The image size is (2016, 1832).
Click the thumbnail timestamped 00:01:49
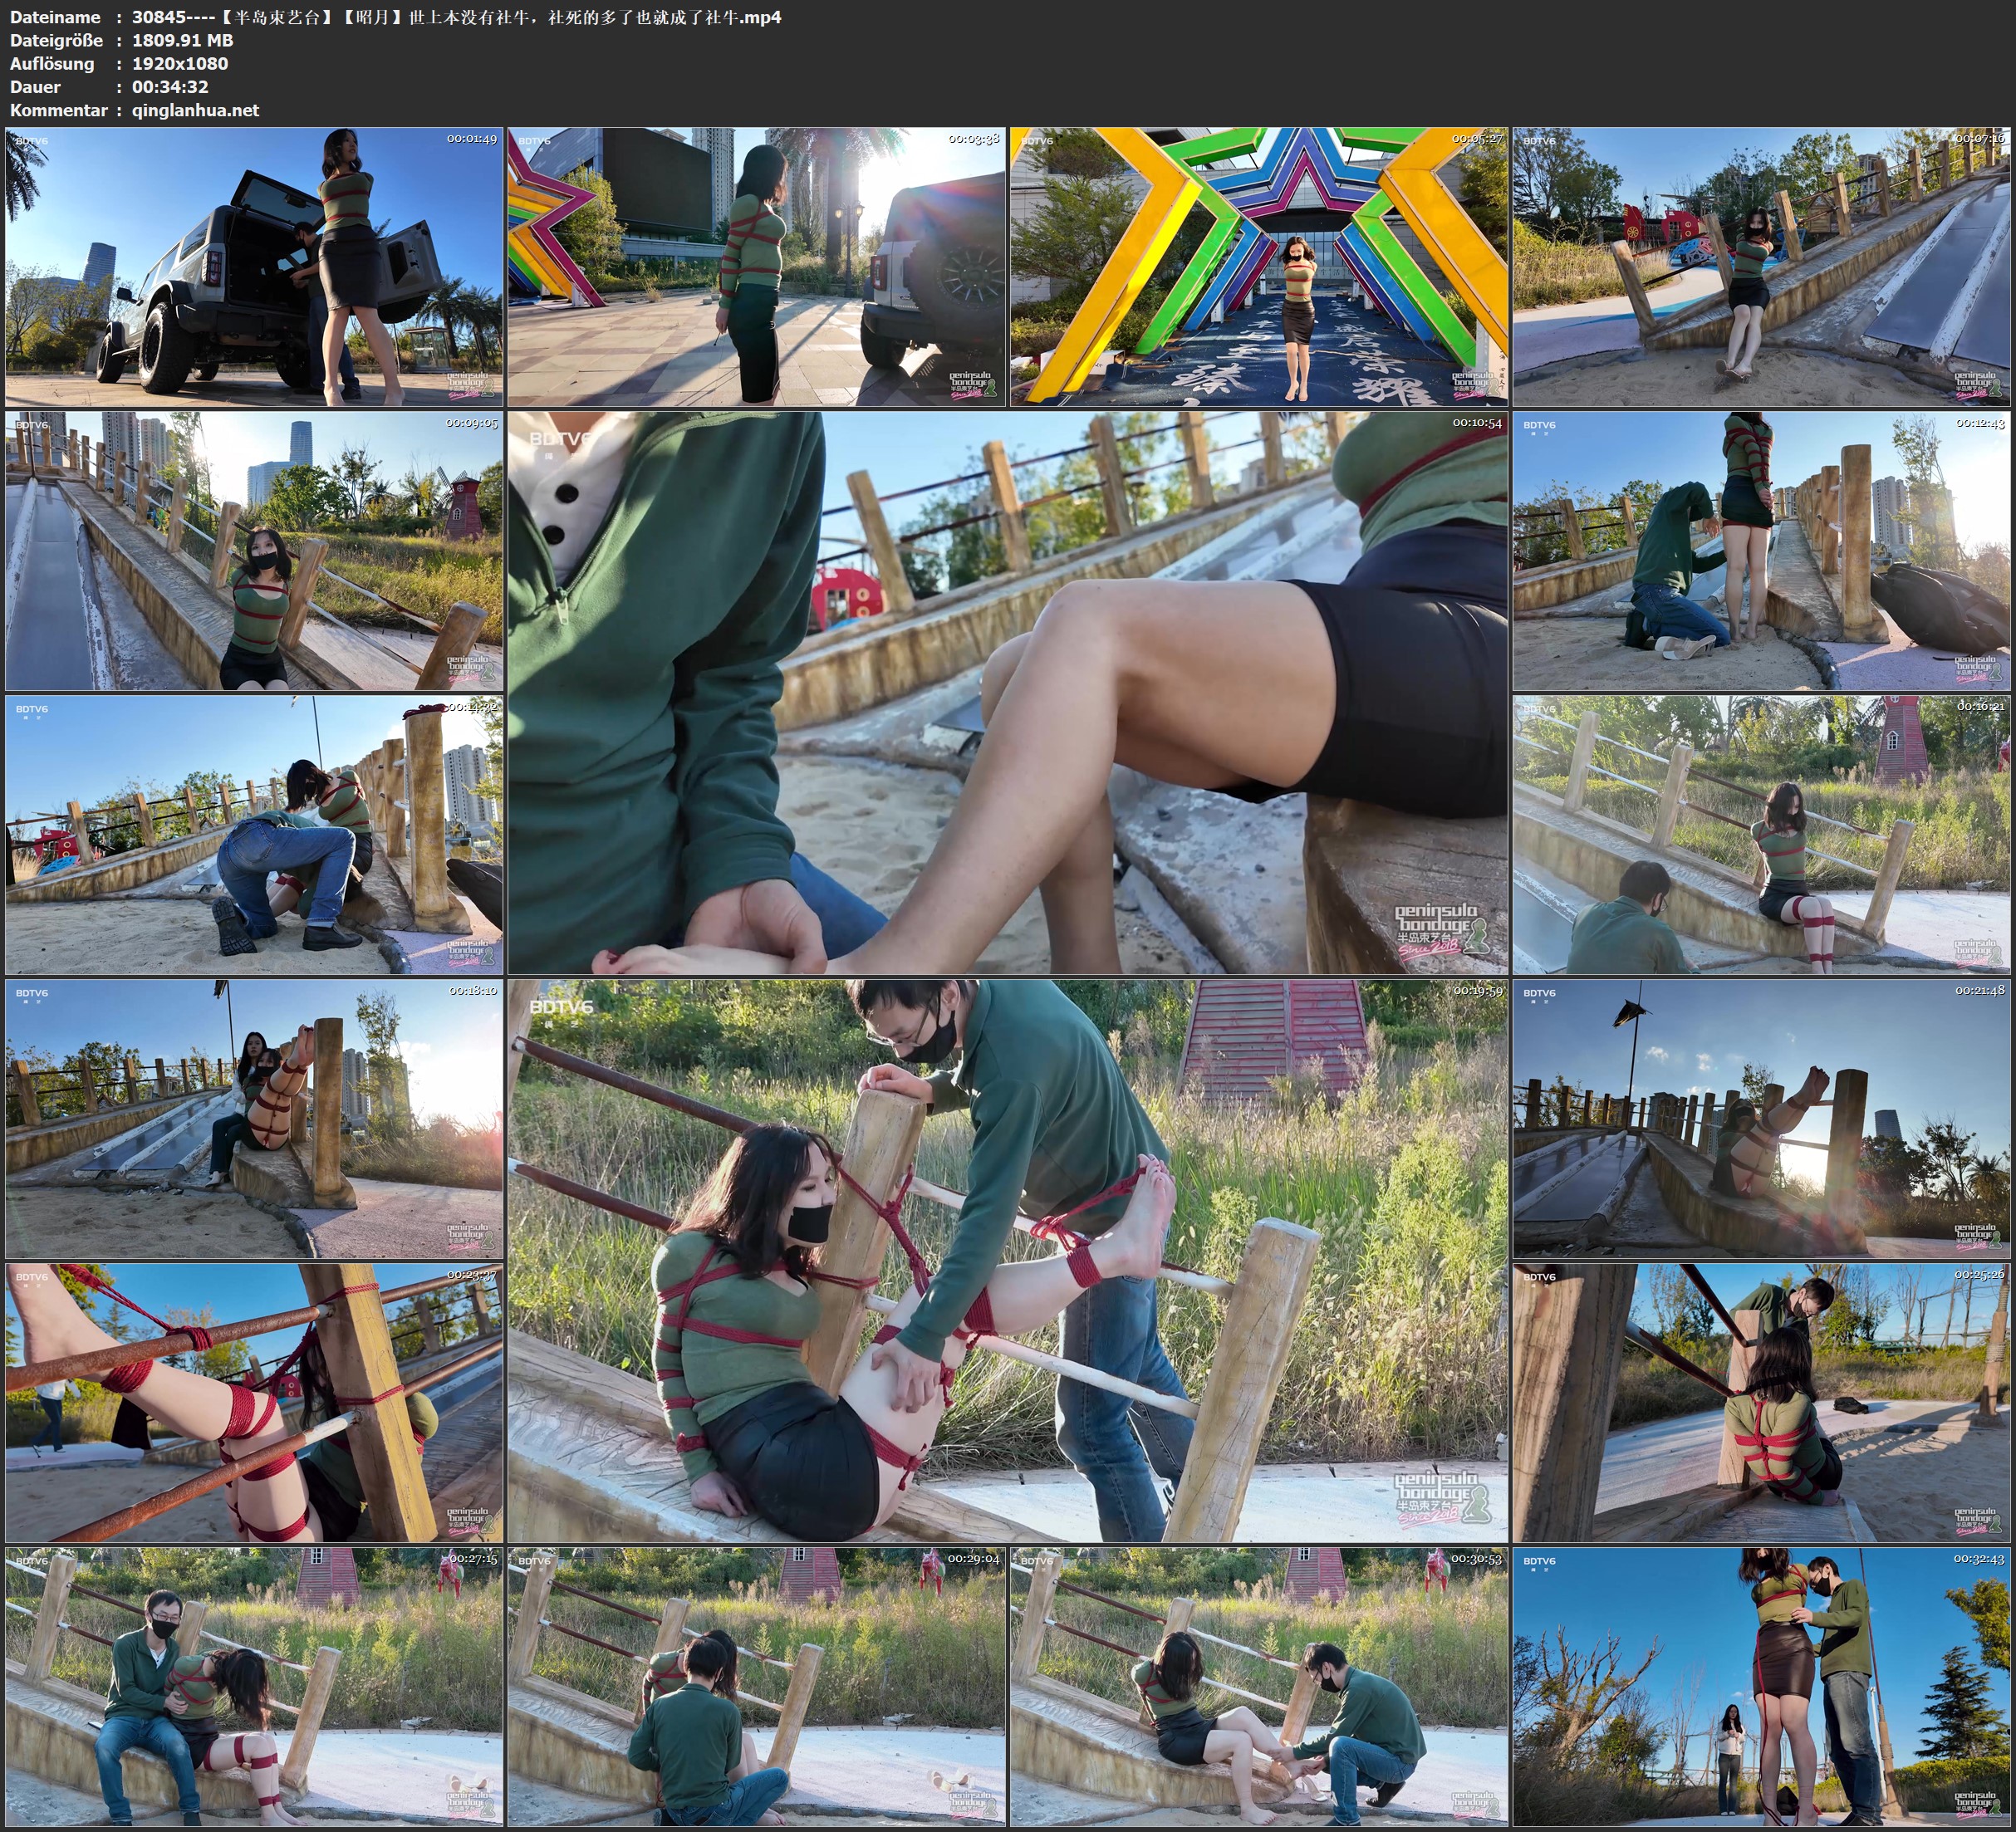coord(254,266)
